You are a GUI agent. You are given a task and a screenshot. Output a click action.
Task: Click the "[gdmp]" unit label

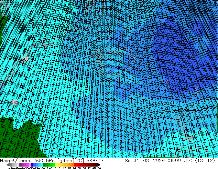point(66,161)
